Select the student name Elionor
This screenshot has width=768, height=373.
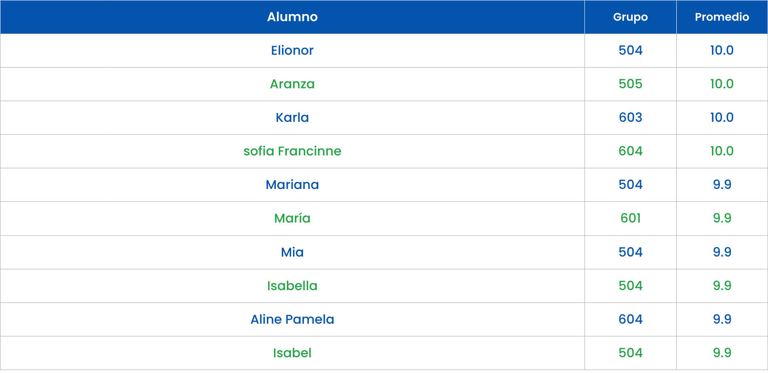[292, 51]
